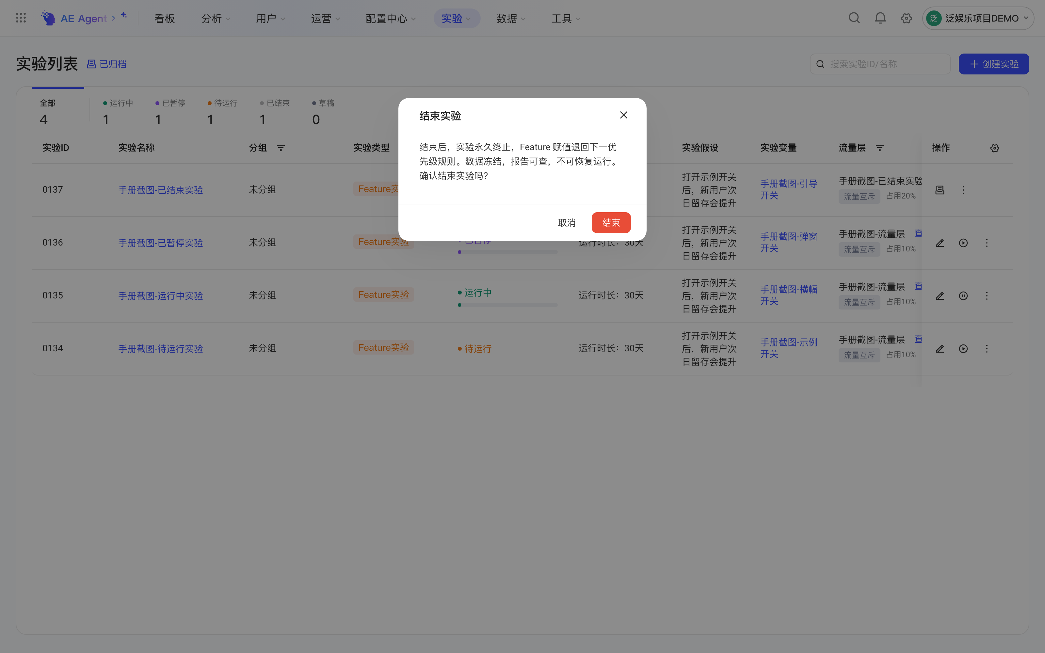Open notifications bell icon
The height and width of the screenshot is (653, 1045).
point(880,18)
